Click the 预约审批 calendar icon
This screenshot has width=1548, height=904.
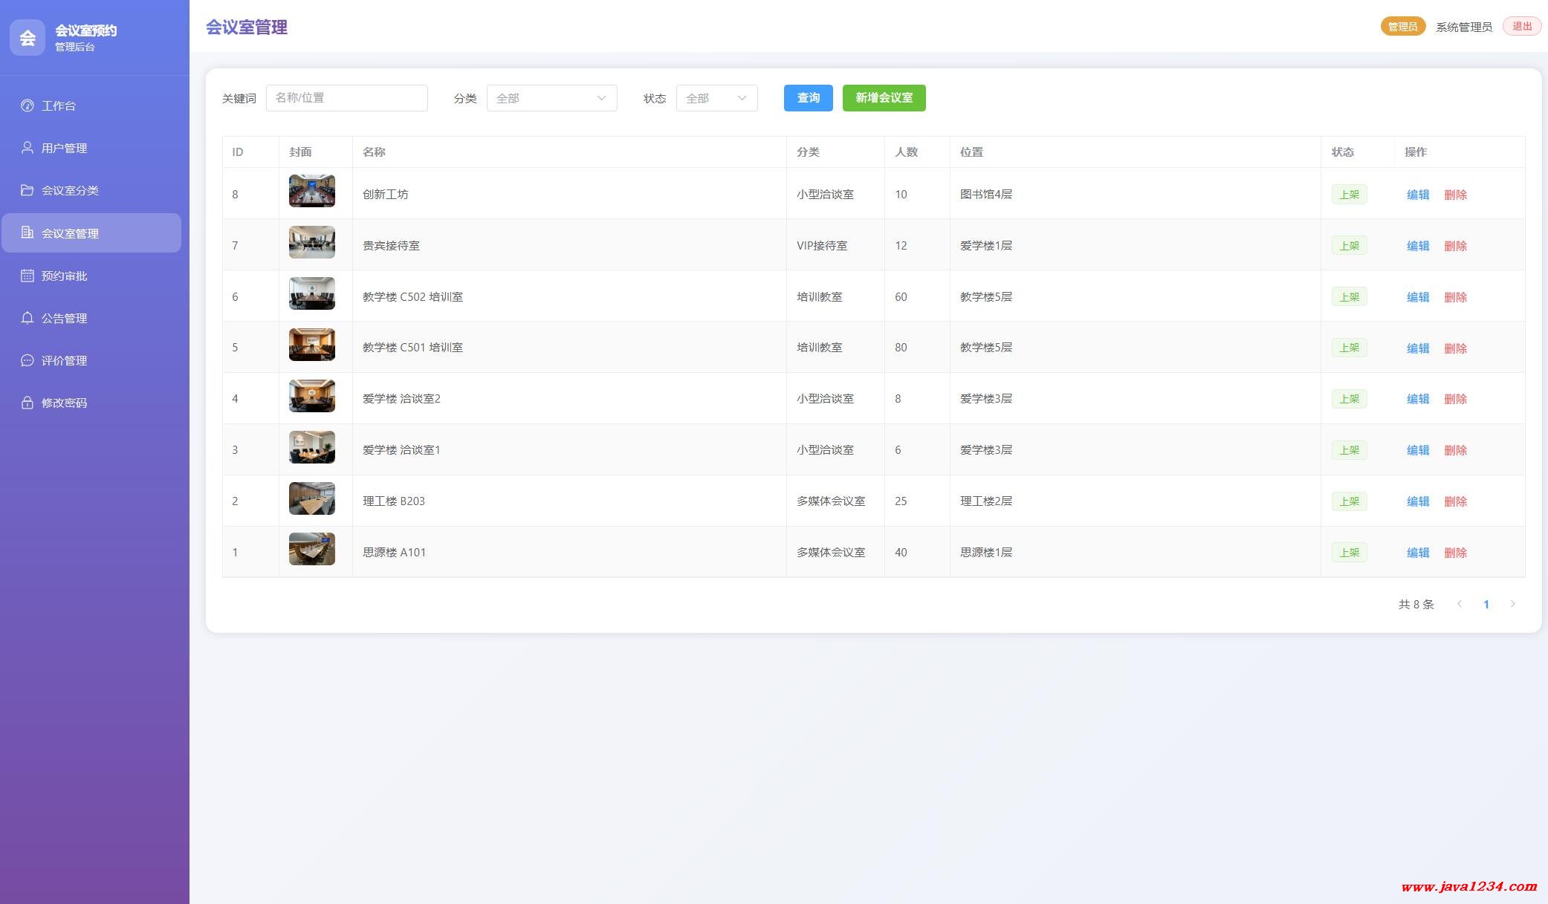click(27, 276)
